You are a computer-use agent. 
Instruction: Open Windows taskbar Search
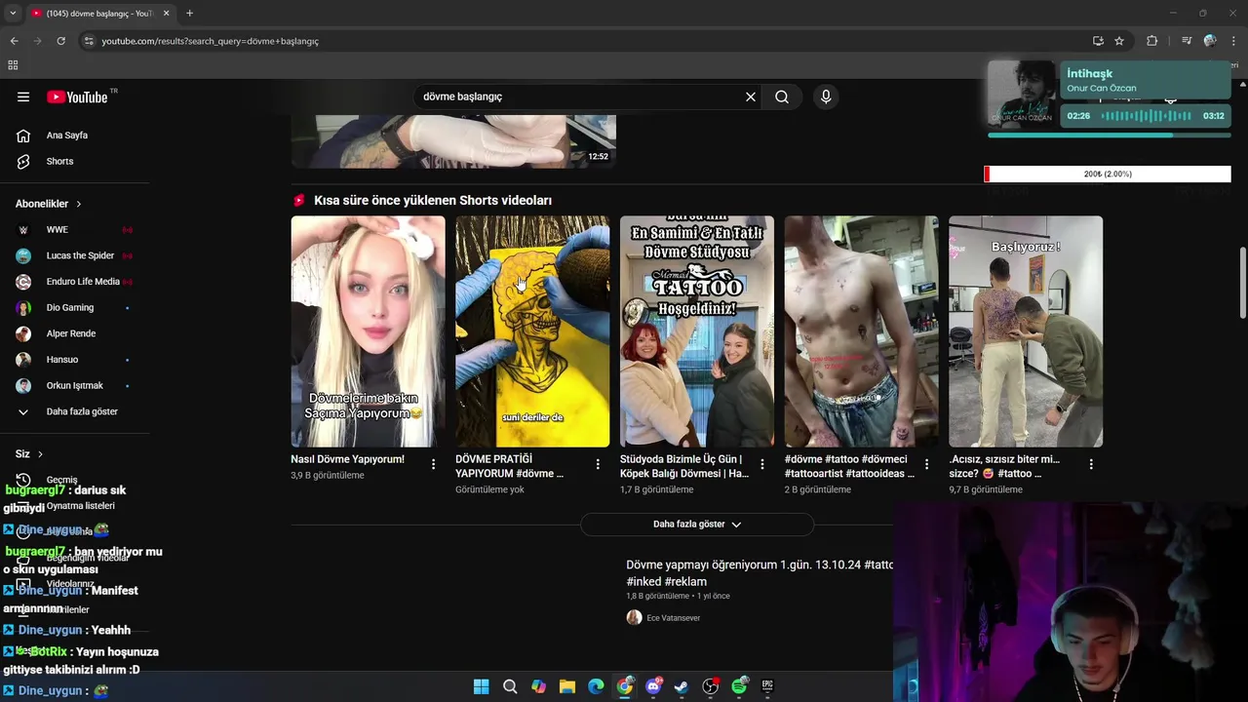click(510, 686)
